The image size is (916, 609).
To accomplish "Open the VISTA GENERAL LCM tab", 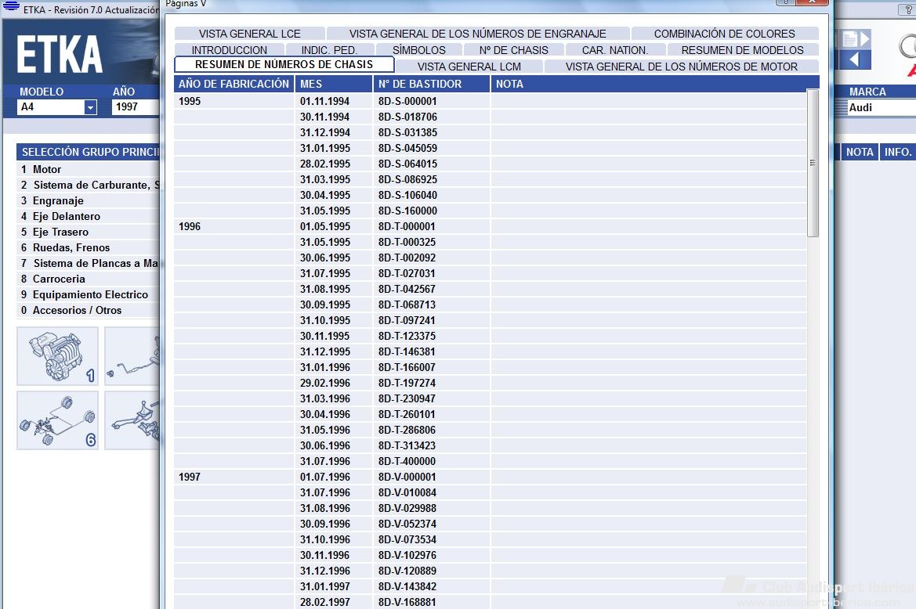I will pyautogui.click(x=469, y=67).
